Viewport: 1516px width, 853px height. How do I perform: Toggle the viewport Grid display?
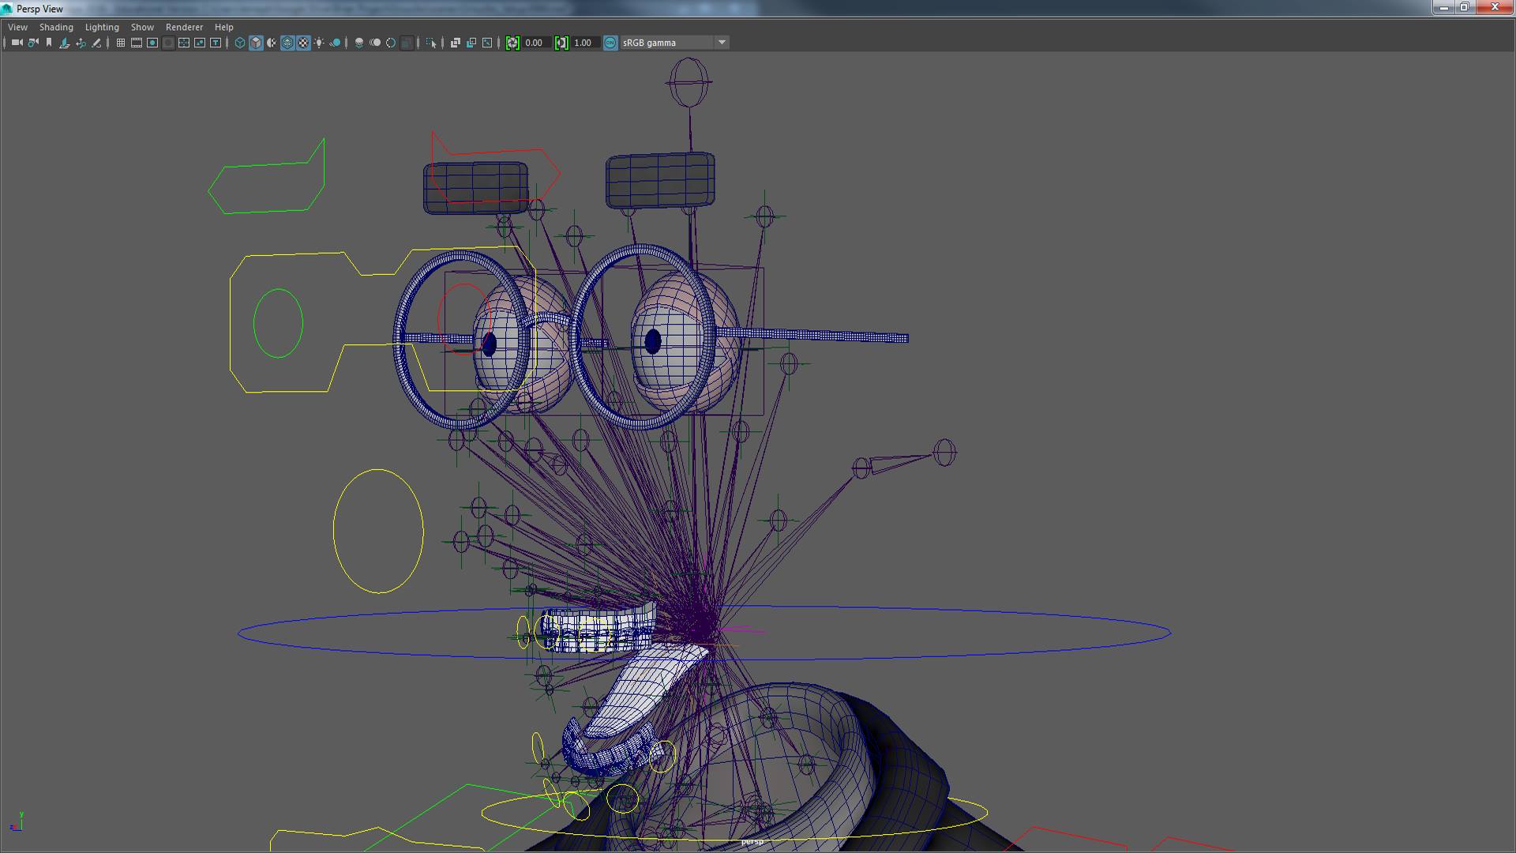point(121,43)
